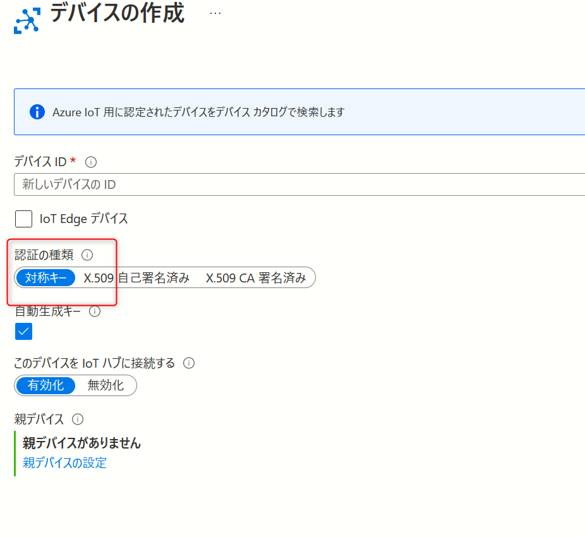Open the 親デバイスの設定 link

coord(64,462)
